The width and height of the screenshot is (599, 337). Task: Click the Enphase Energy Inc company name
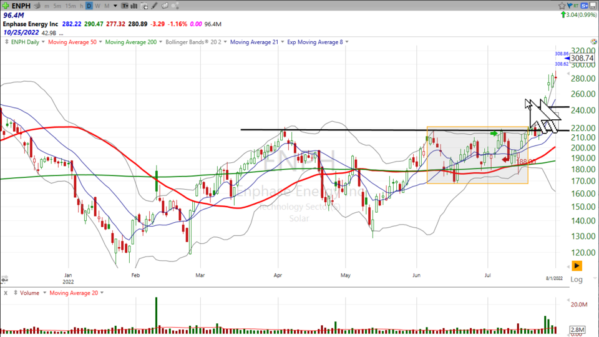(x=31, y=24)
